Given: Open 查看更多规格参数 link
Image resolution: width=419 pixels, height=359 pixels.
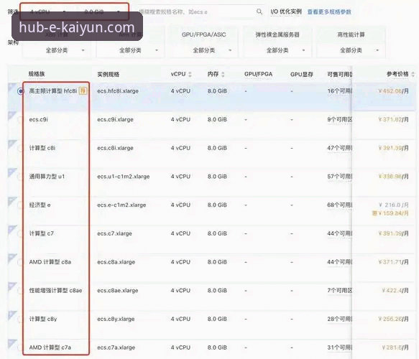Looking at the screenshot, I should tap(329, 11).
